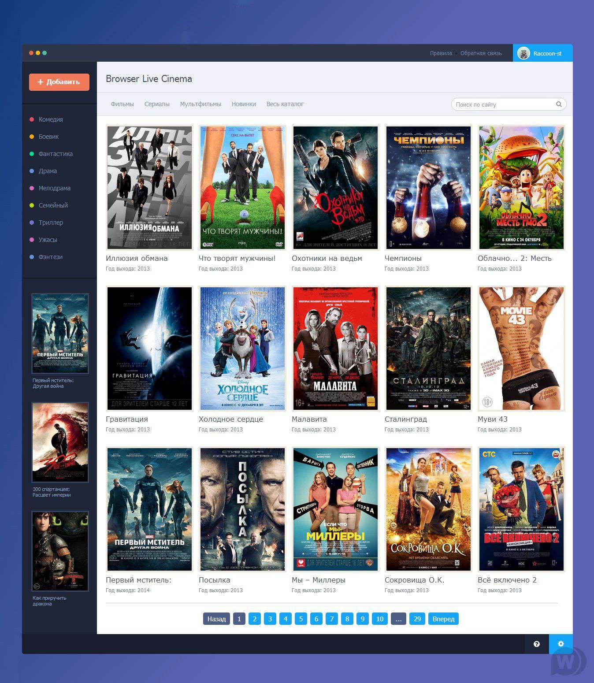Viewport: 594px width, 683px height.
Task: Go to page 10
Action: pos(380,619)
